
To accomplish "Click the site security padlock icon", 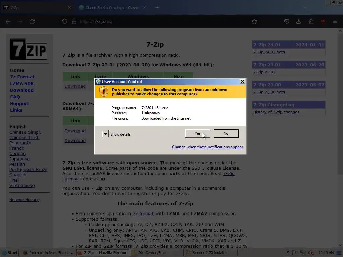I will click(74, 22).
